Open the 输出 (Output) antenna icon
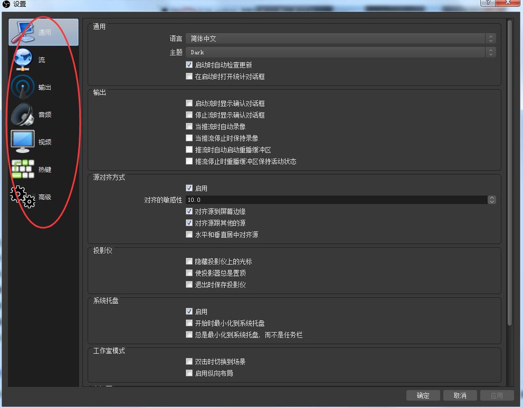The image size is (523, 408). pos(22,86)
